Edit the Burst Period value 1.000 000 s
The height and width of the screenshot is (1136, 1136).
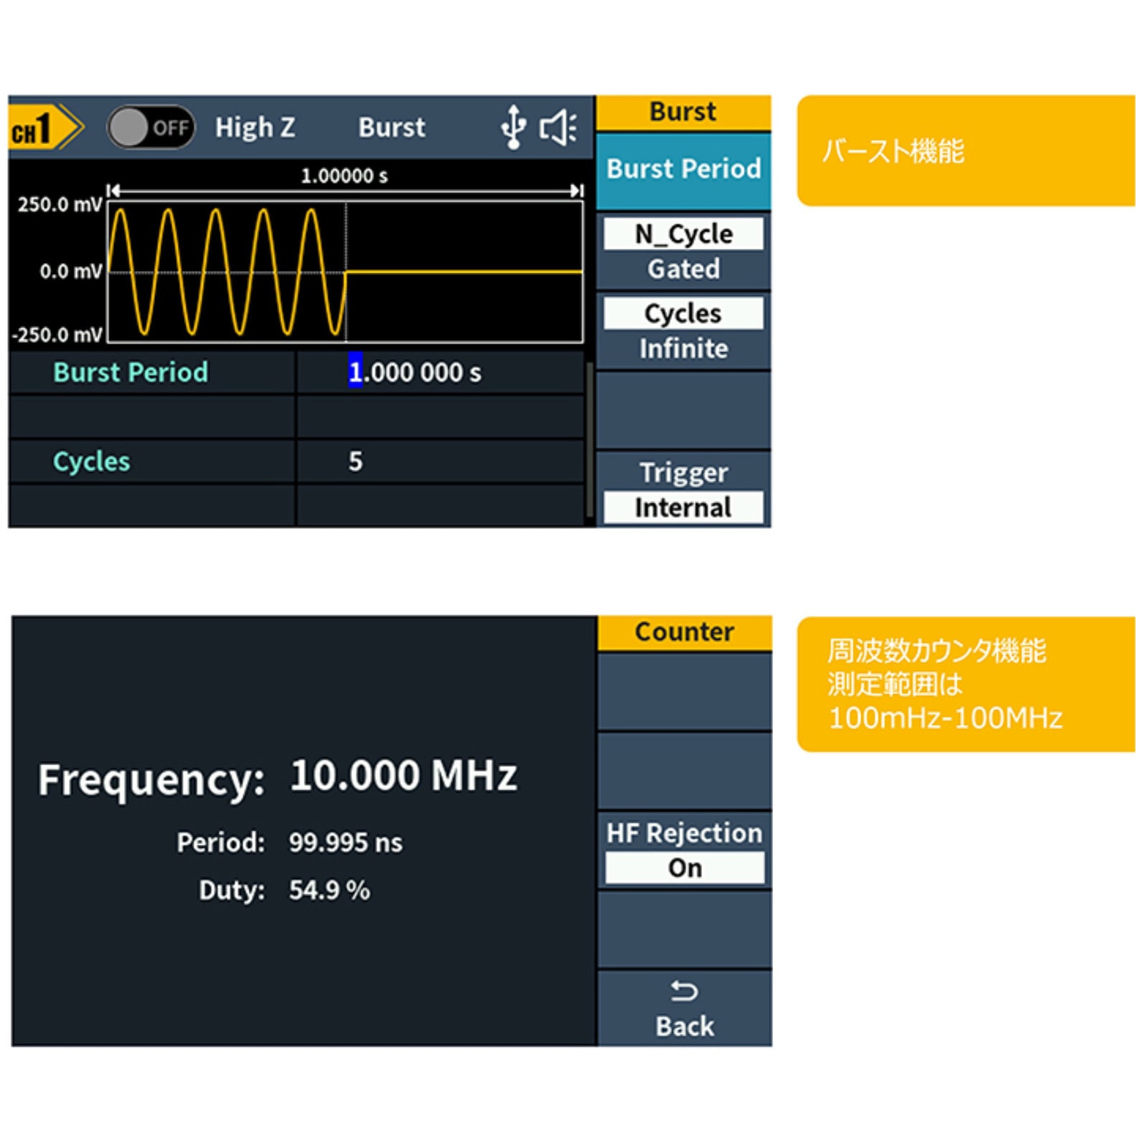pyautogui.click(x=440, y=372)
